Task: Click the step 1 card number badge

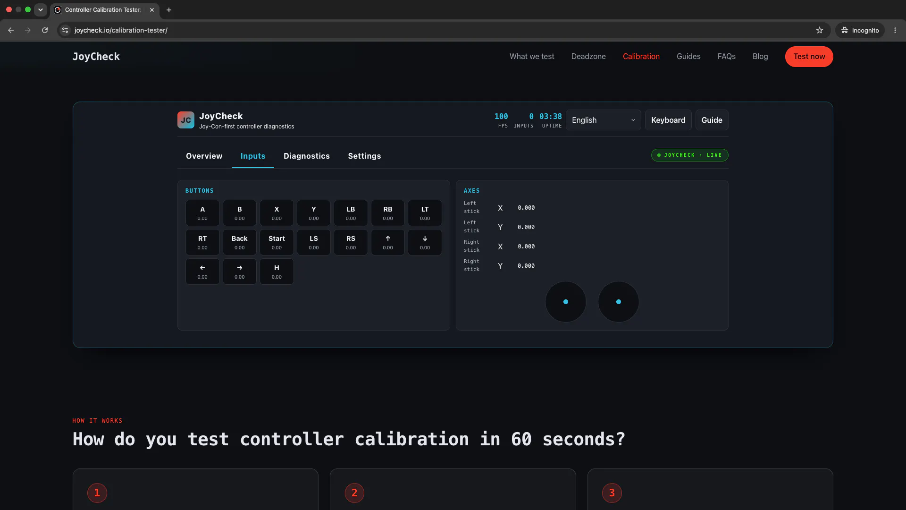Action: (x=97, y=493)
